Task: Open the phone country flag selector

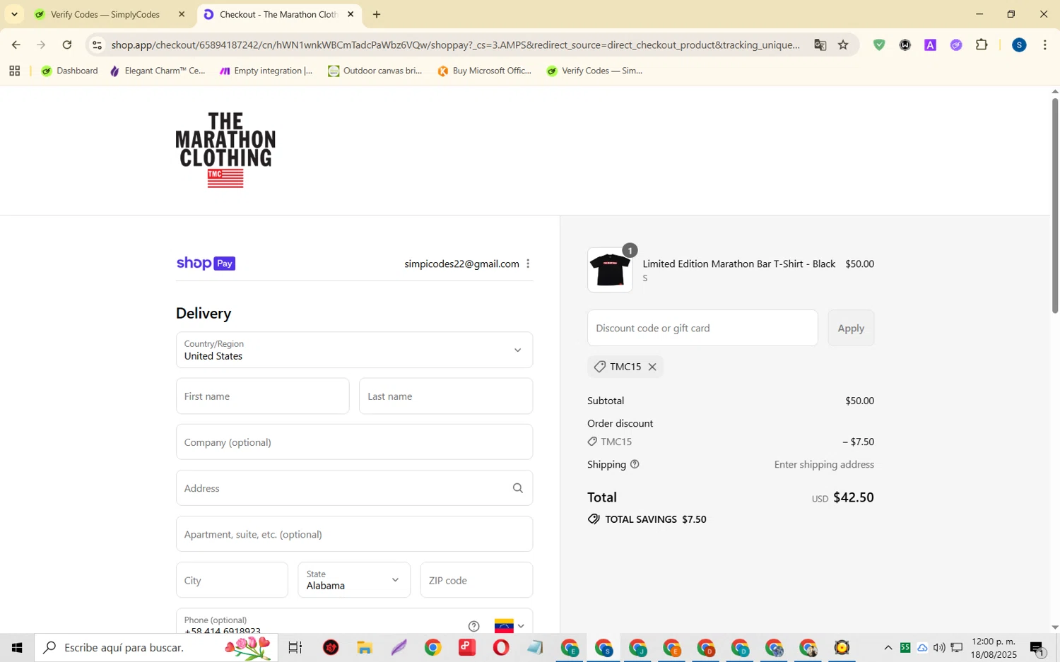Action: [510, 626]
